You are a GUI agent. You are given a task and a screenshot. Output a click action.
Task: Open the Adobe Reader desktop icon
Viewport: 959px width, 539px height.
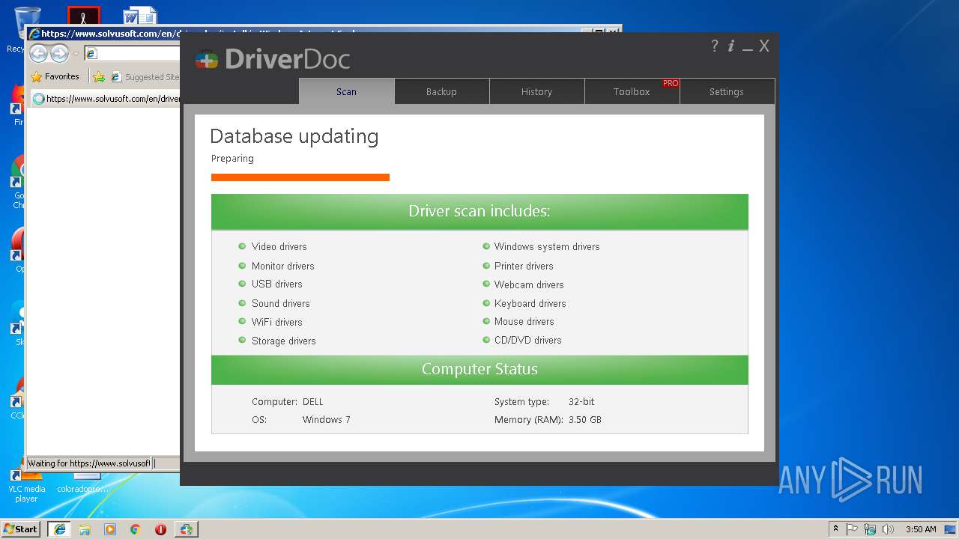(x=83, y=16)
